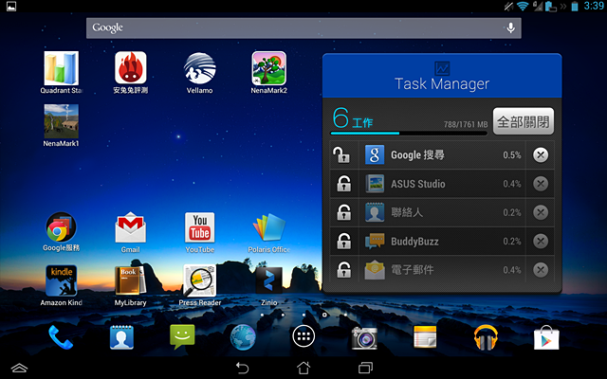
Task: Close the 聯絡人 task
Action: (541, 212)
